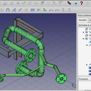Click the grey double-headed horizontal arrow icon
Viewport: 91px width, 91px height.
(49, 3)
